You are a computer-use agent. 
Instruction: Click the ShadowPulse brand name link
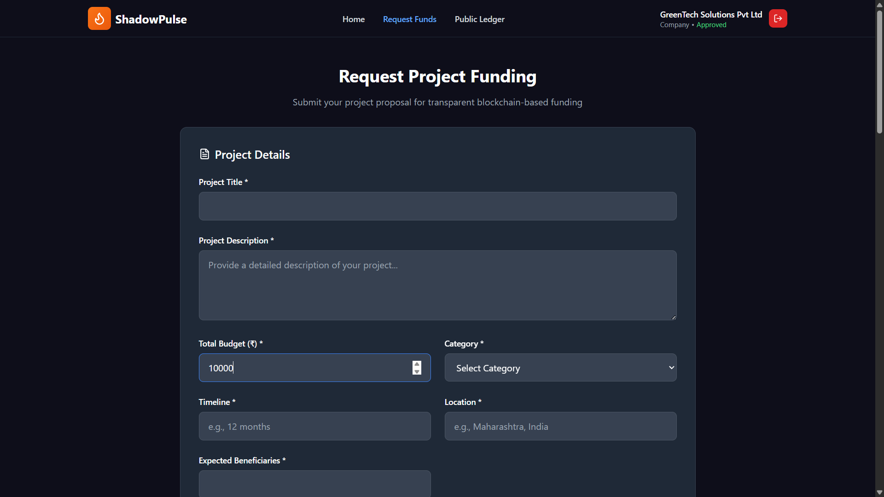[151, 19]
